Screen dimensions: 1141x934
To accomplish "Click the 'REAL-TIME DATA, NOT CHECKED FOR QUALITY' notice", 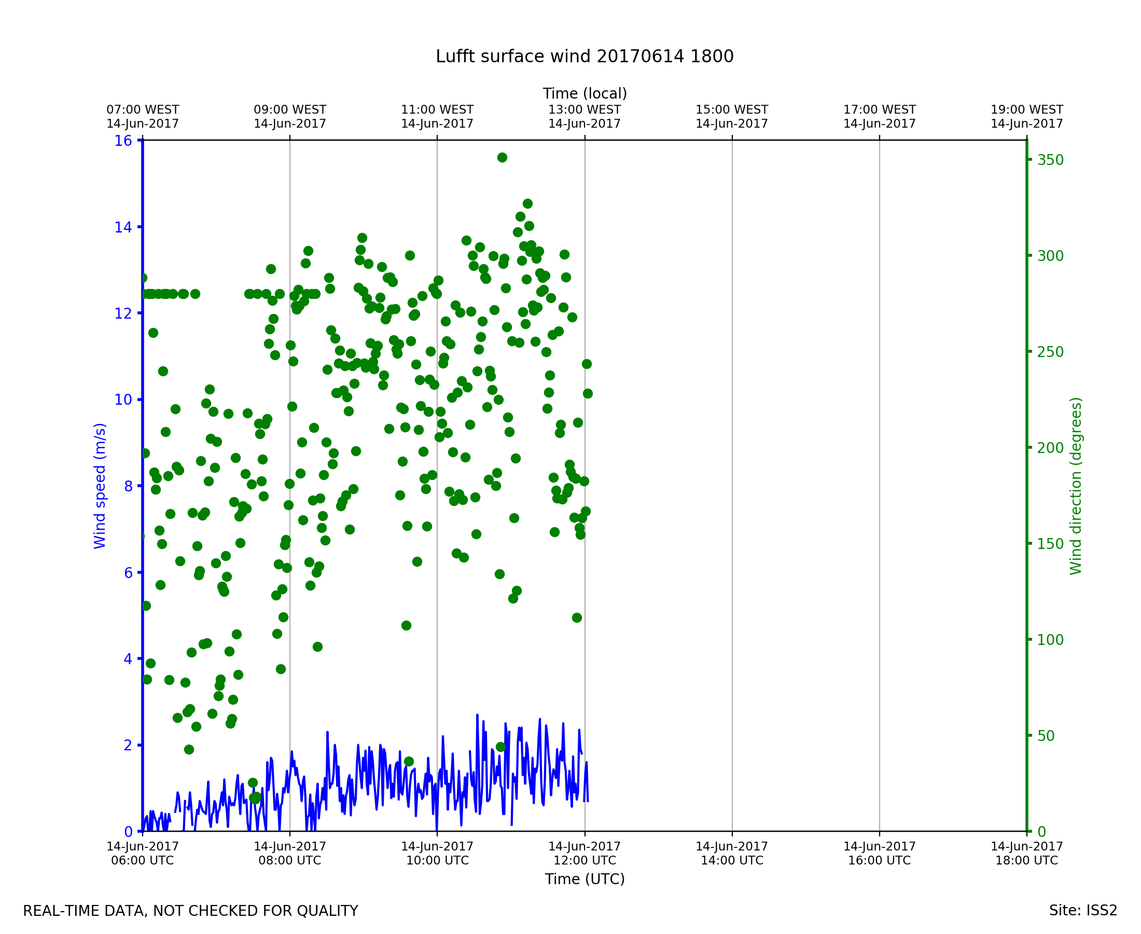I will tap(190, 911).
